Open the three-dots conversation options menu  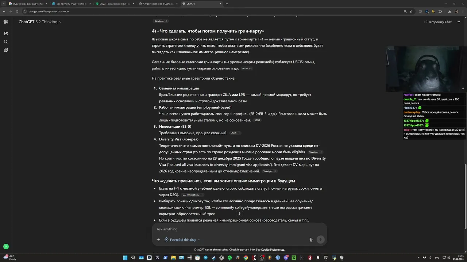(459, 22)
